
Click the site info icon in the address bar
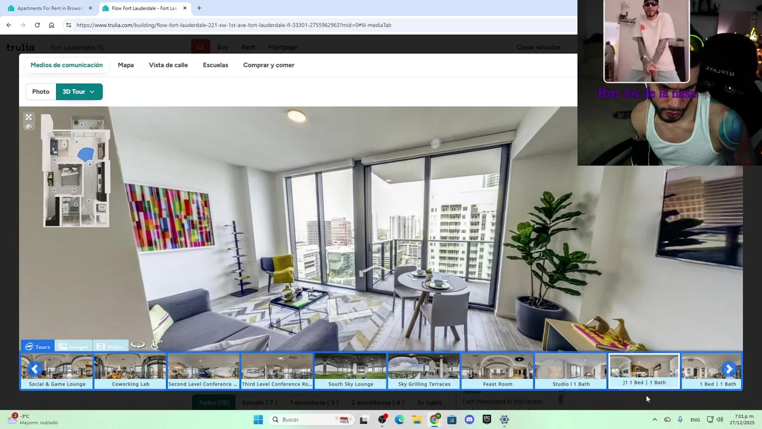click(x=68, y=25)
